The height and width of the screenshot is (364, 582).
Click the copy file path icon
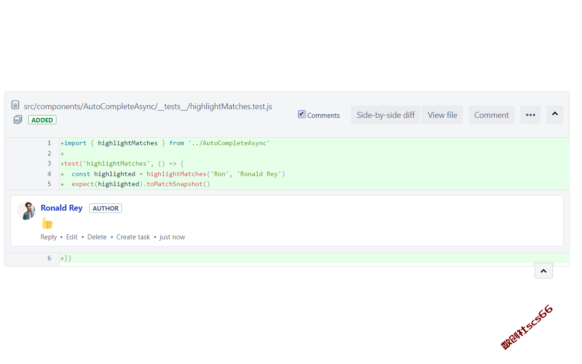[18, 120]
